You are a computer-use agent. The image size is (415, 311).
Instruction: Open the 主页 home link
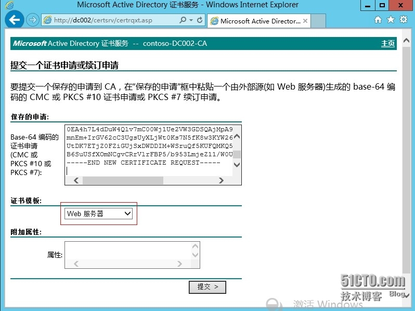pos(388,43)
